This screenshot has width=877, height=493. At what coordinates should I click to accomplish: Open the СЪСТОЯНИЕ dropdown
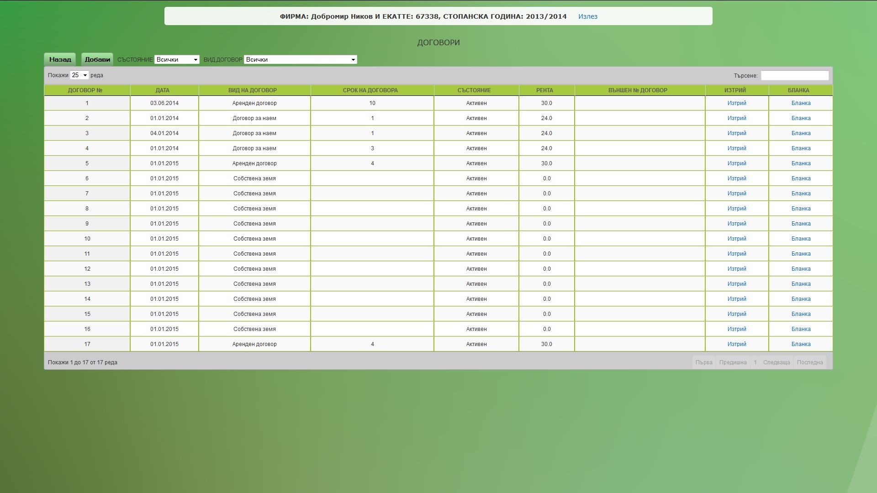point(177,60)
